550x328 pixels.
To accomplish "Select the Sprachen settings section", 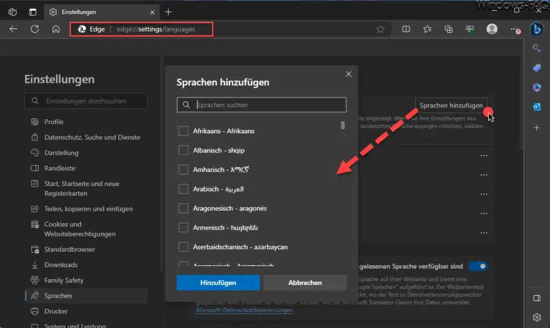I will [x=86, y=296].
